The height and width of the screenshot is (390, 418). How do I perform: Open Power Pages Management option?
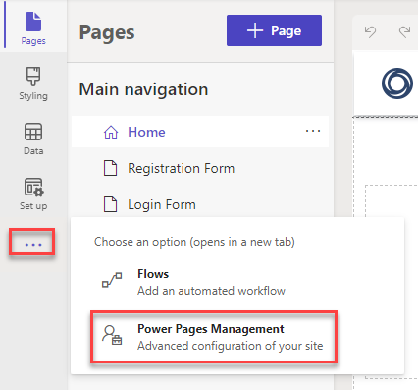(x=214, y=337)
